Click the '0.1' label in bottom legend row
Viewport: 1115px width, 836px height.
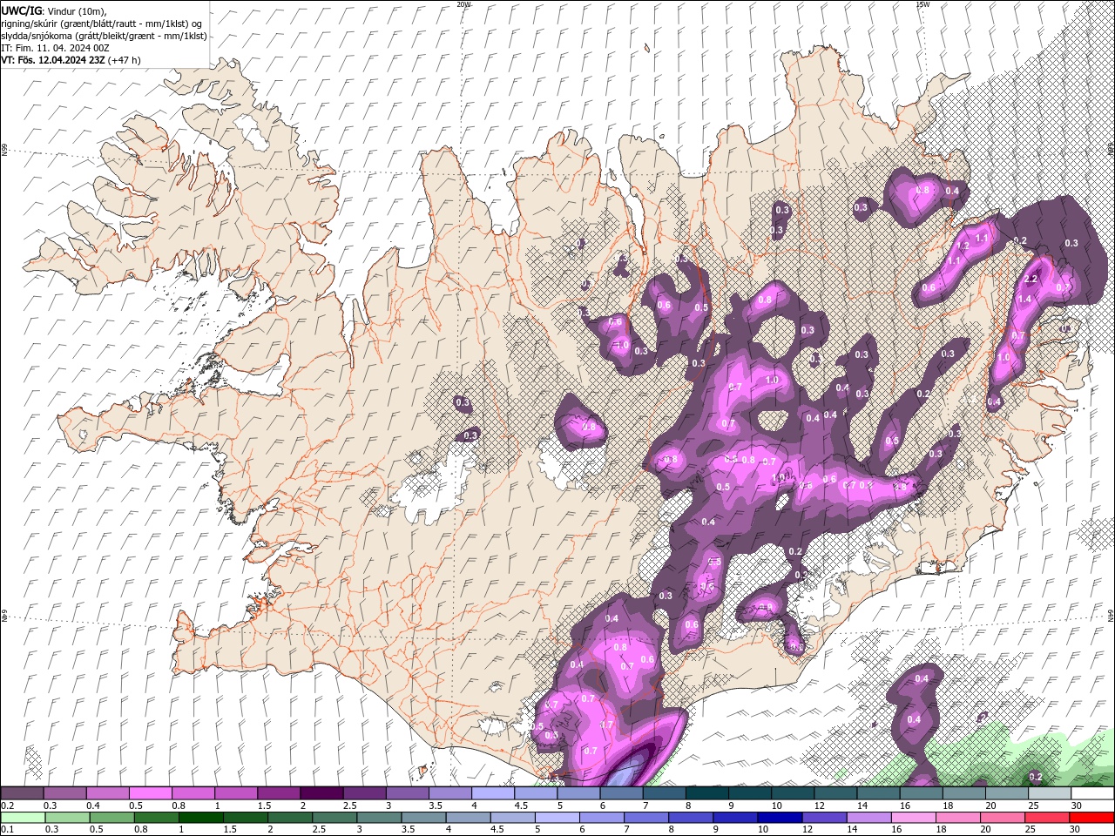[7, 830]
